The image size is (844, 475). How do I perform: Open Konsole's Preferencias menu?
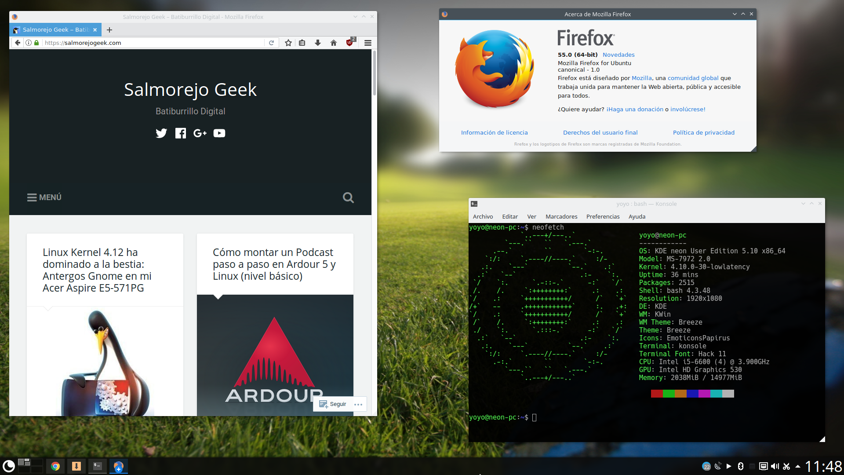point(603,216)
